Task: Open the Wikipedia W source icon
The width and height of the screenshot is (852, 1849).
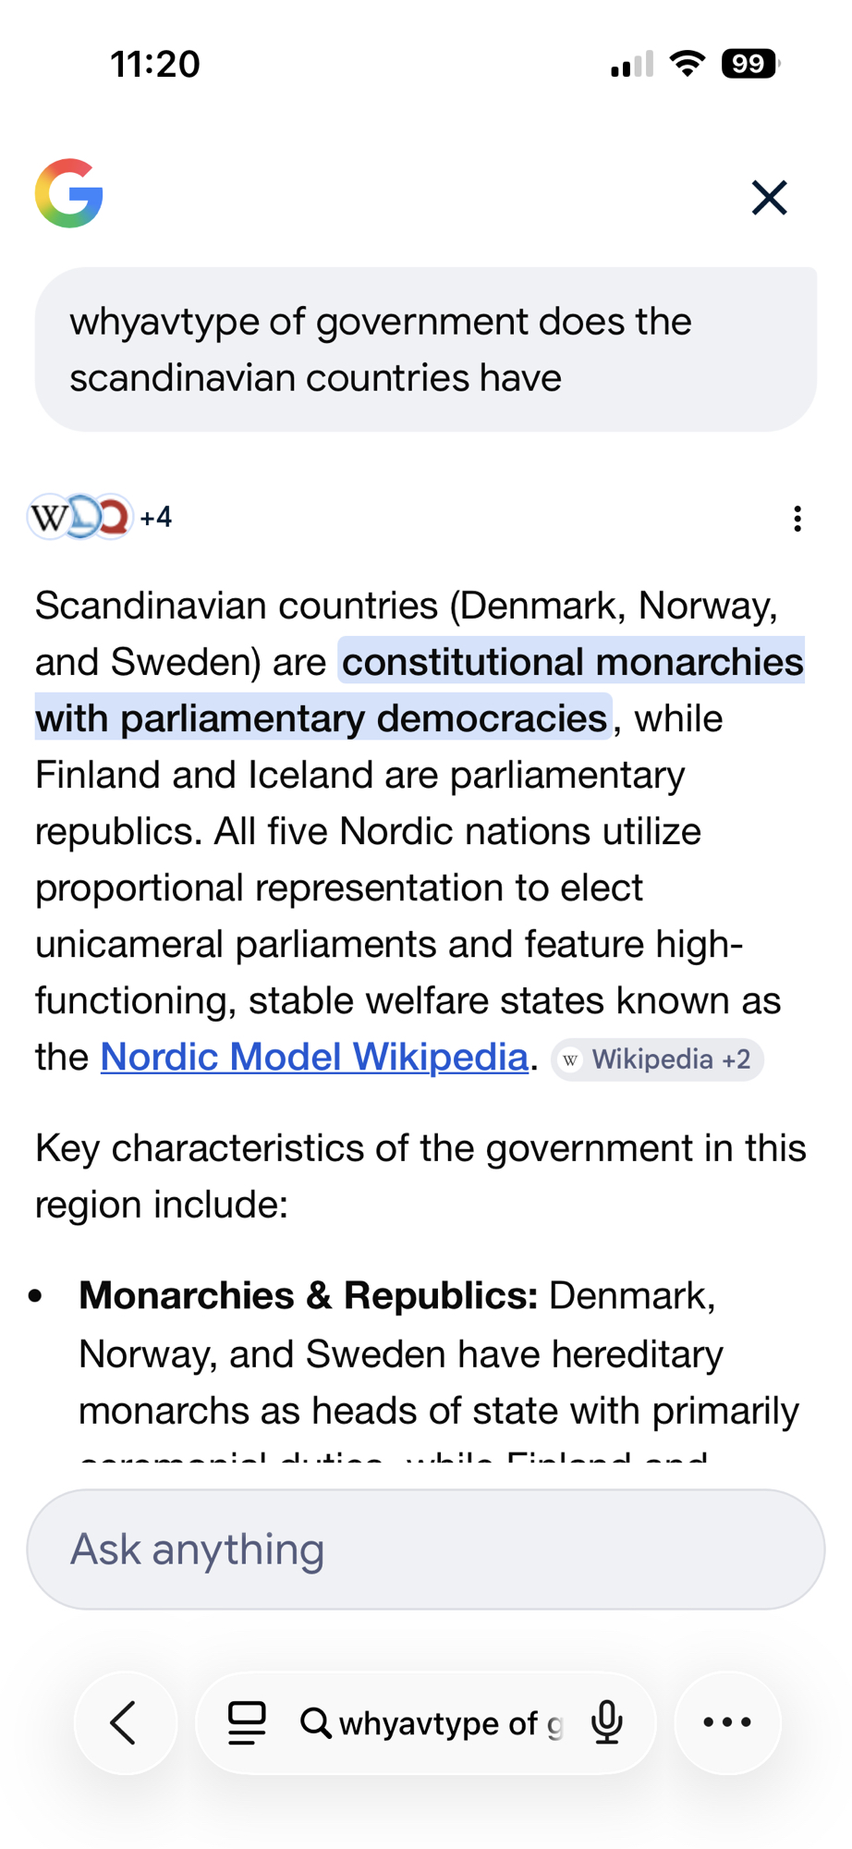Action: click(48, 518)
